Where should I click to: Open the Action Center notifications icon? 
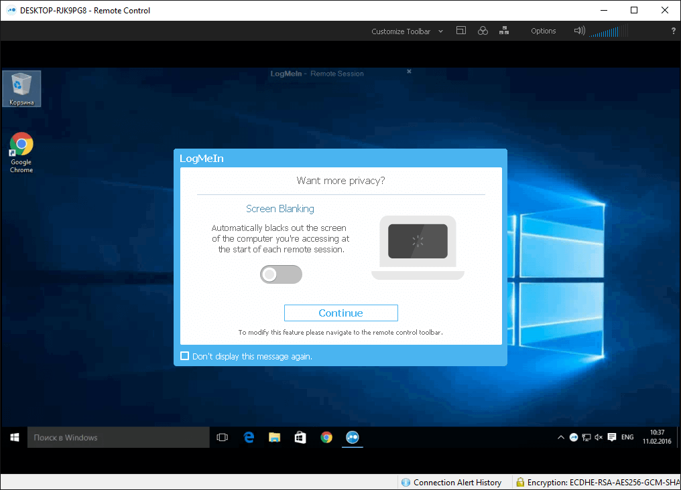[612, 437]
